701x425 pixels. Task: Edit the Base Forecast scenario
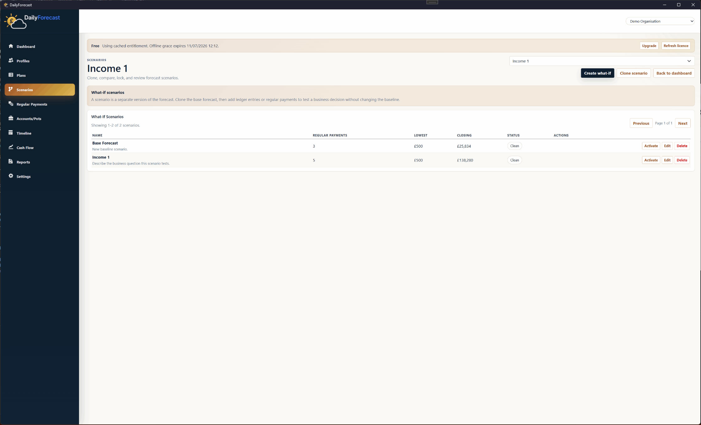[667, 146]
